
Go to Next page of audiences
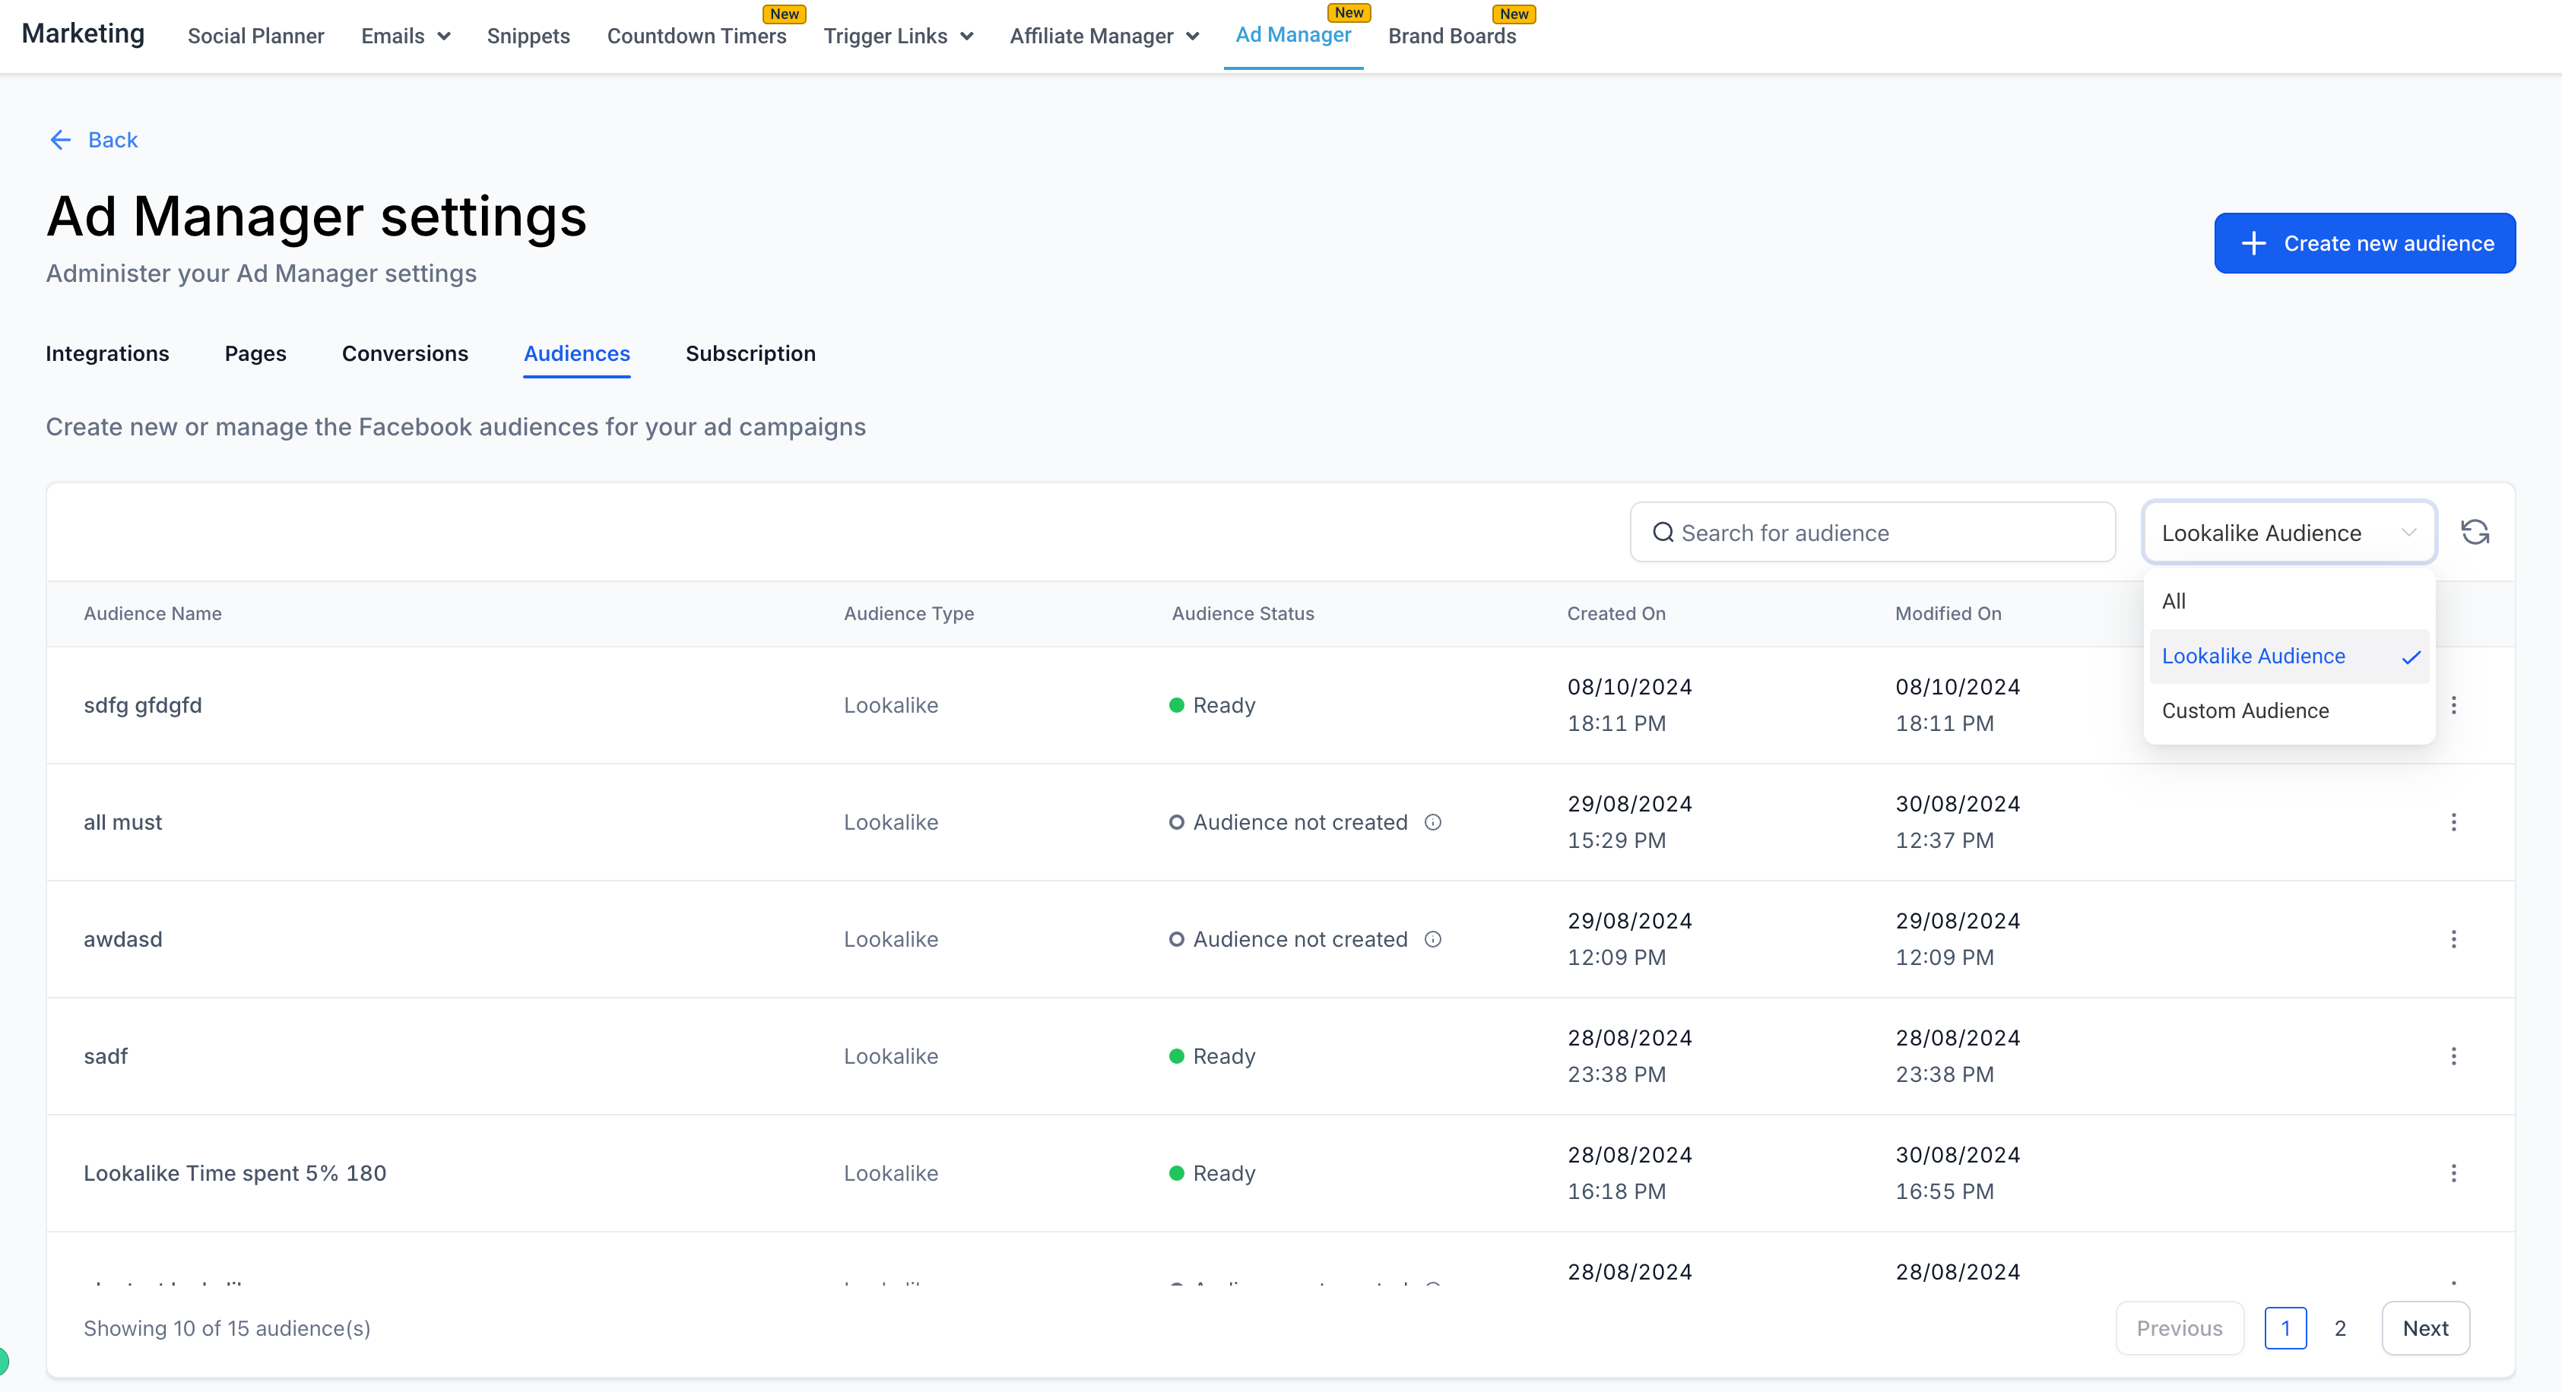(x=2424, y=1328)
